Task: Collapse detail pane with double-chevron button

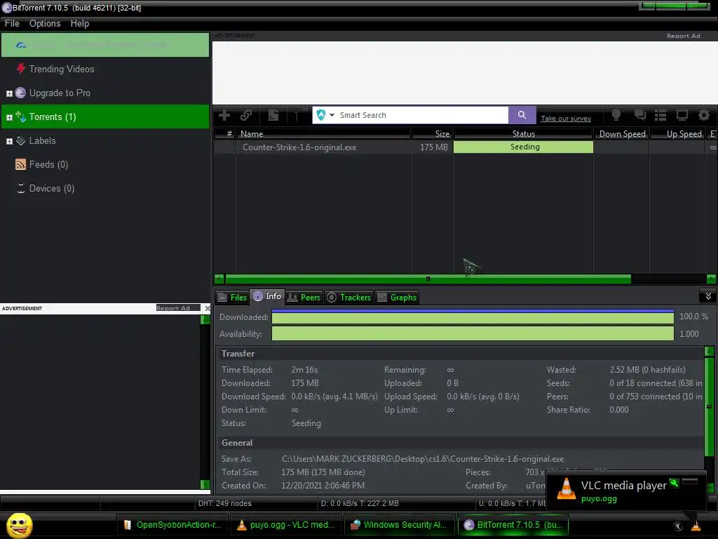Action: [x=708, y=296]
